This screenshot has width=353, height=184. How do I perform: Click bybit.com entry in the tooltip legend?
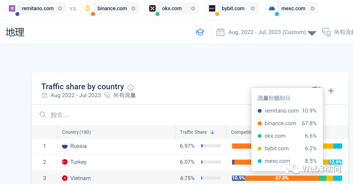pos(287,148)
